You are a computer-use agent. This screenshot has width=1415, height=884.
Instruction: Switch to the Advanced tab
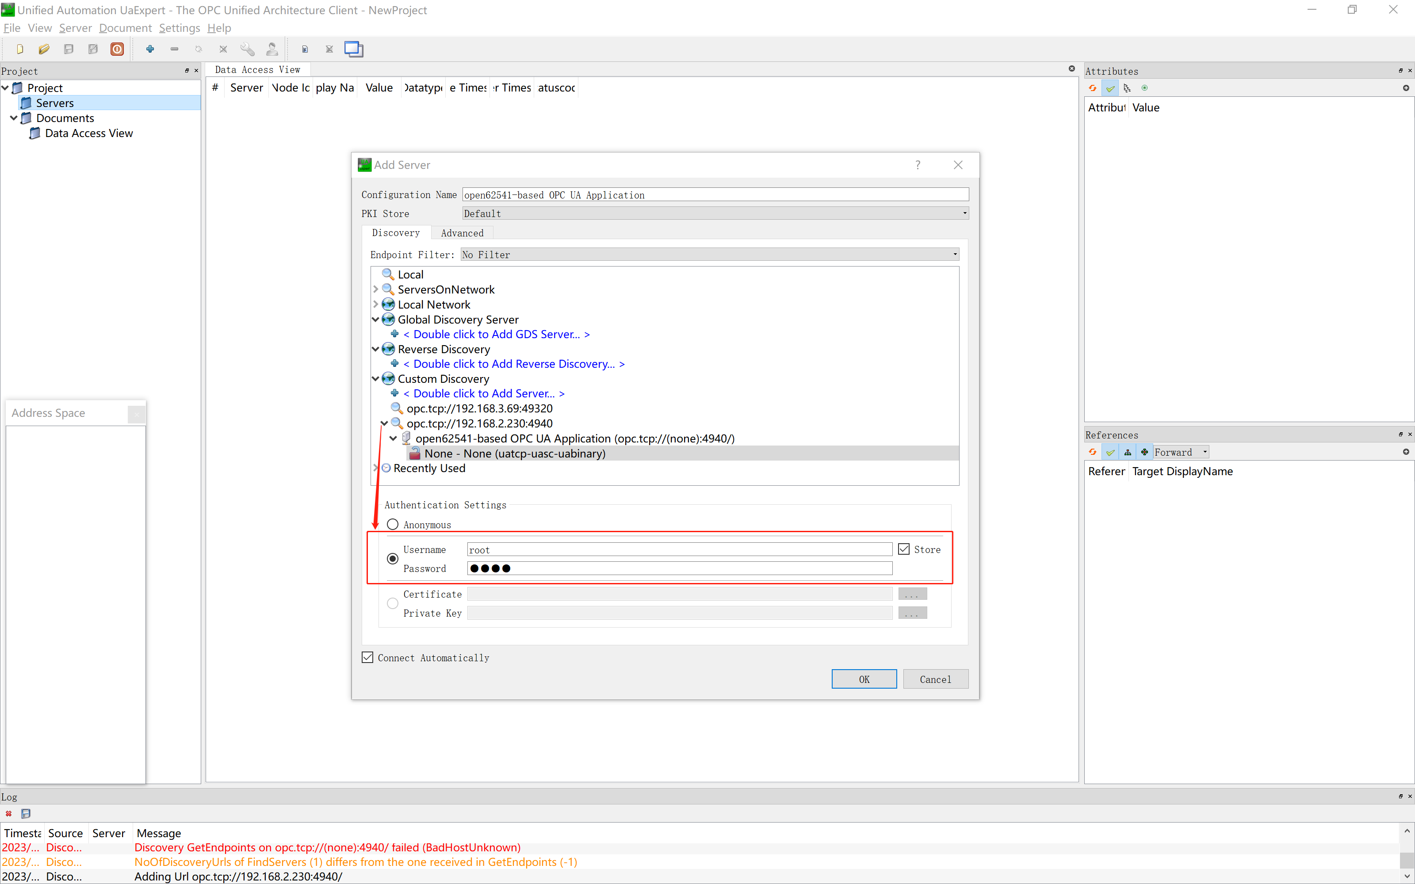(462, 232)
